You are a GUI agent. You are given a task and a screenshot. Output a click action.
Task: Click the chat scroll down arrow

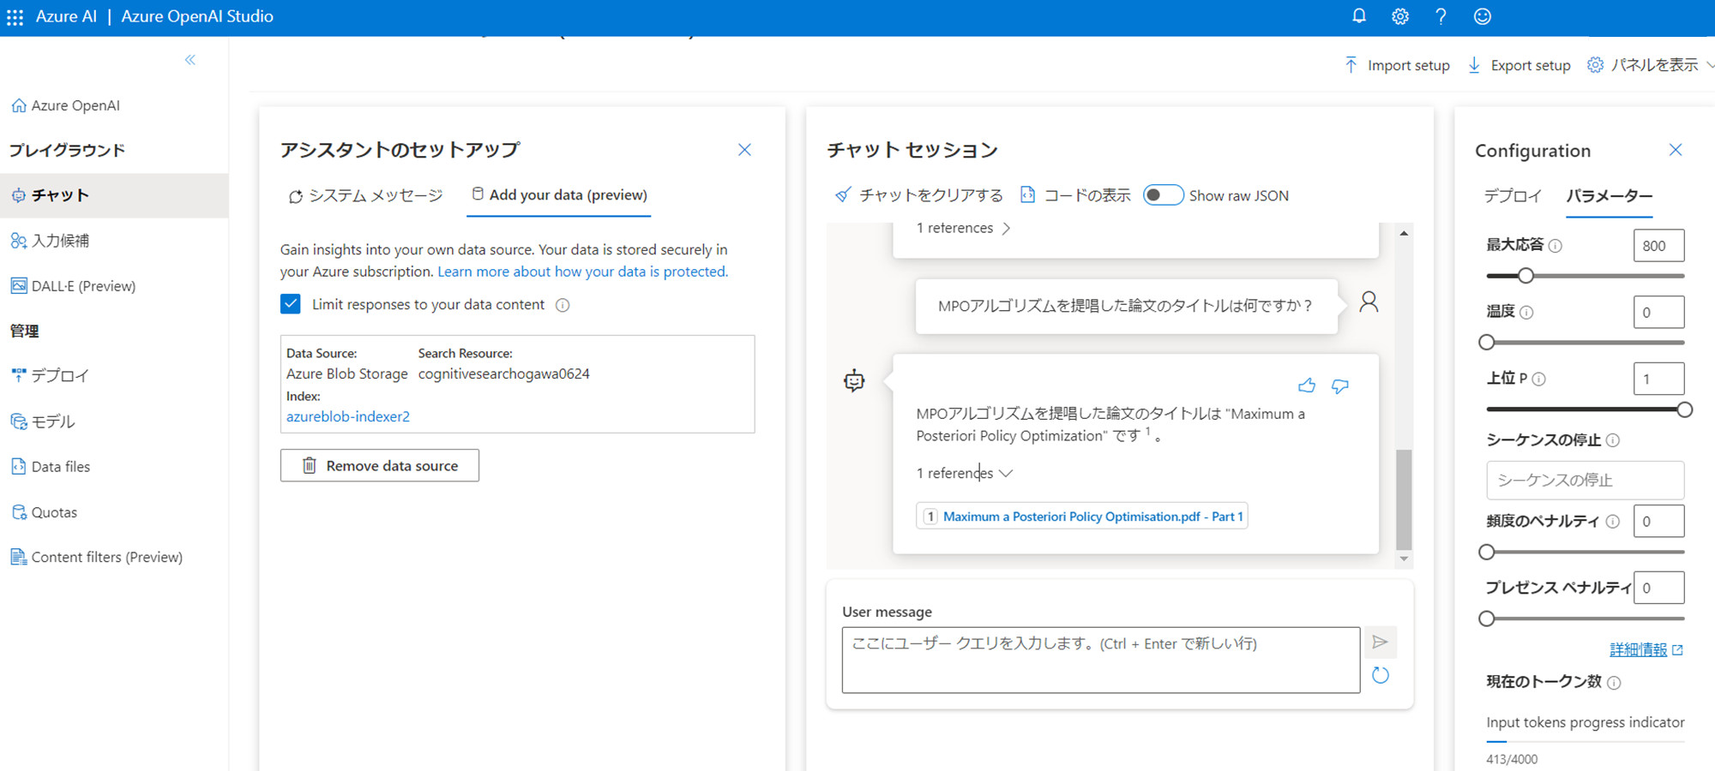point(1404,559)
